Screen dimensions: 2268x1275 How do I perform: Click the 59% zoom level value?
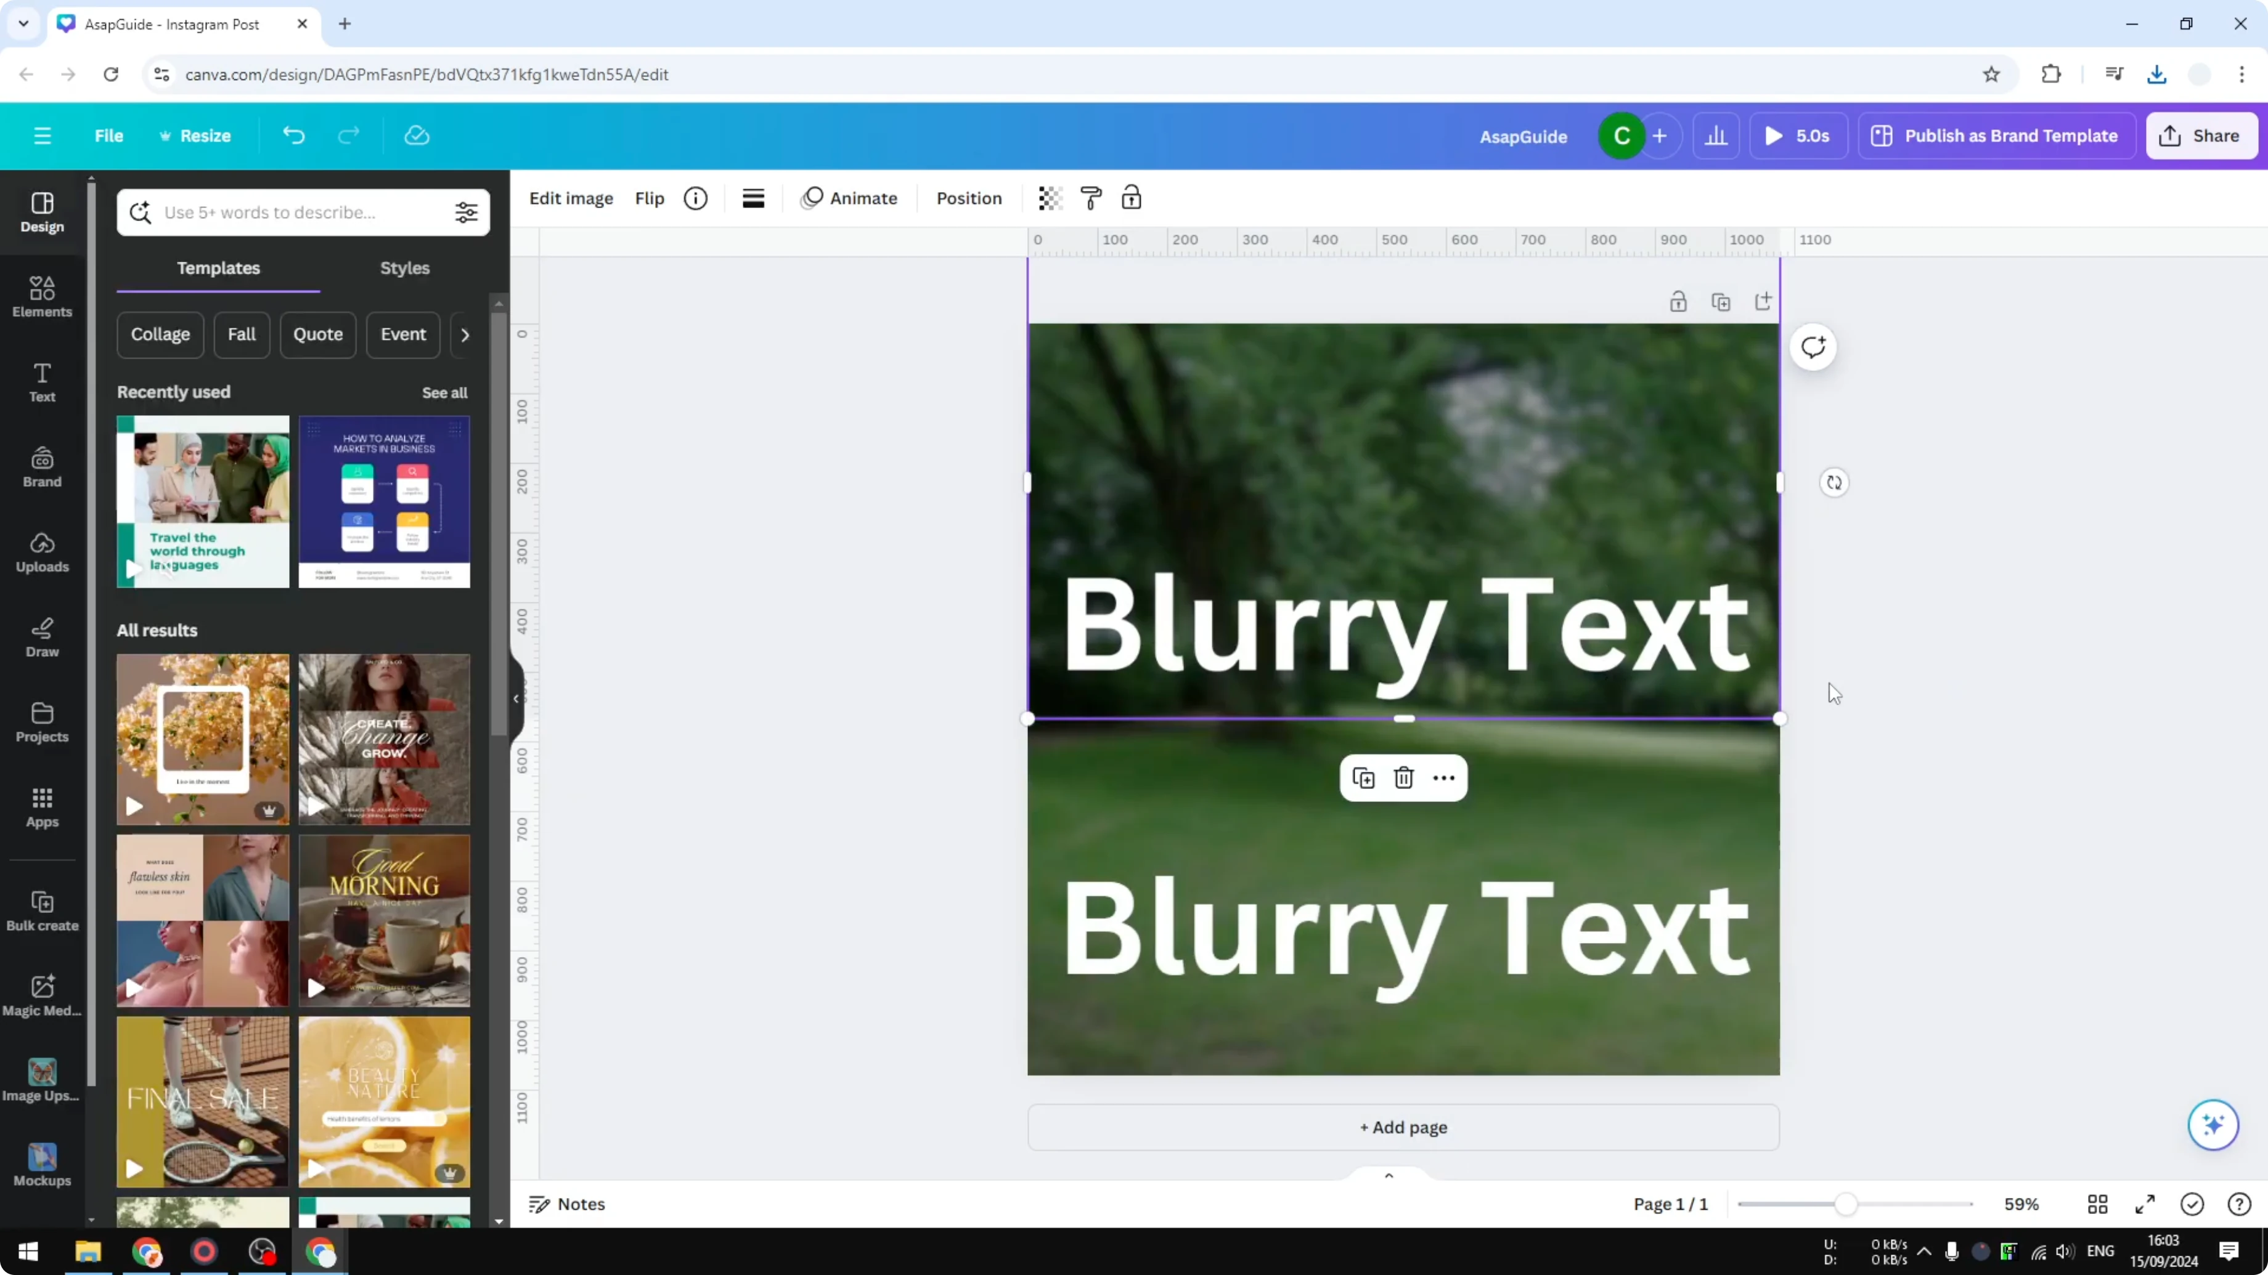(2021, 1204)
